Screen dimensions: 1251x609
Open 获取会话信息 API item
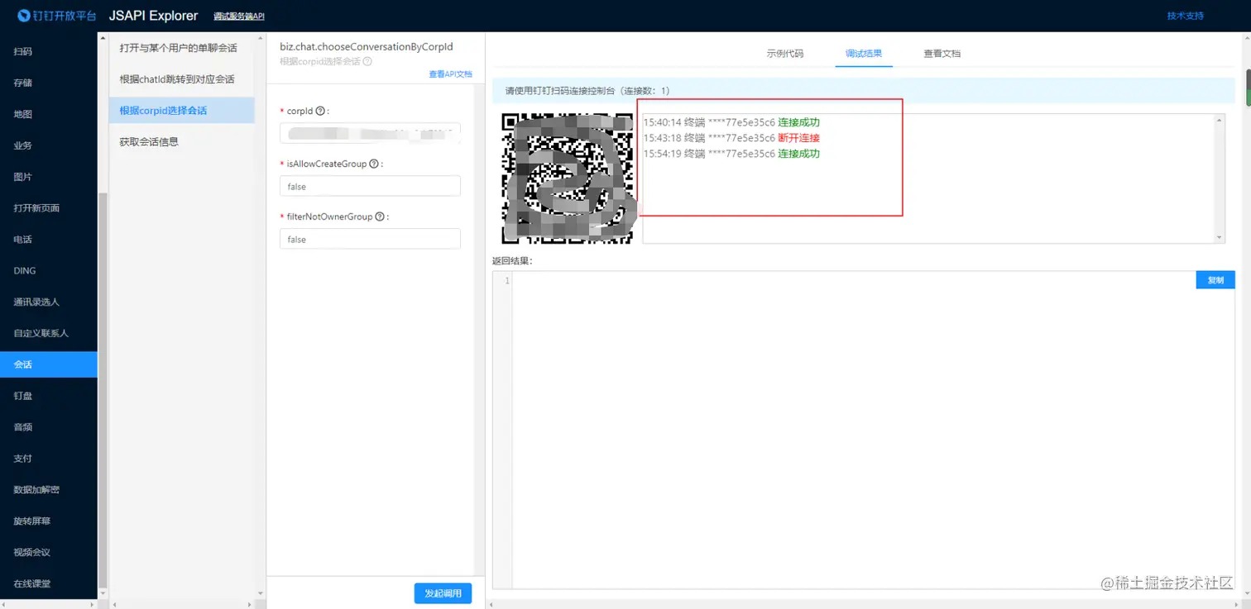[x=181, y=142]
